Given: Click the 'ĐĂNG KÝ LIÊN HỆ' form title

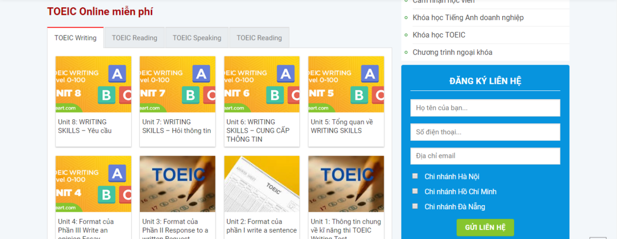Looking at the screenshot, I should (485, 81).
